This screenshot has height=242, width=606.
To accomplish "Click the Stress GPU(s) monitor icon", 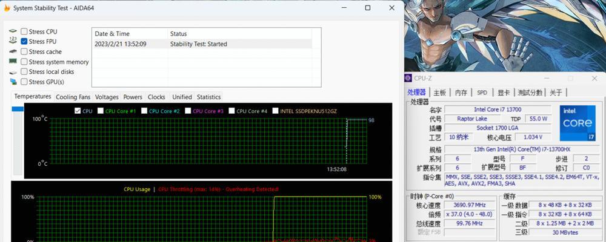I will pyautogui.click(x=13, y=82).
